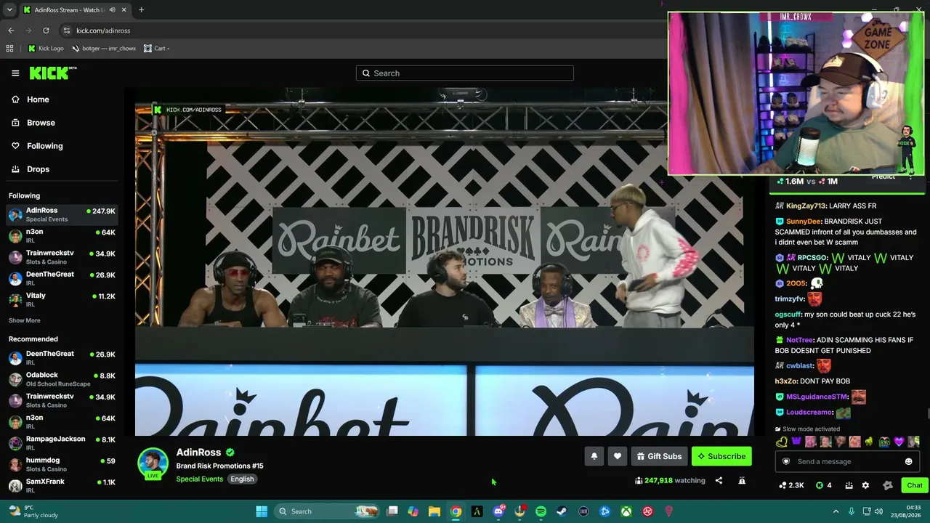Click the green Chat send button
Viewport: 930px width, 523px height.
click(x=914, y=485)
